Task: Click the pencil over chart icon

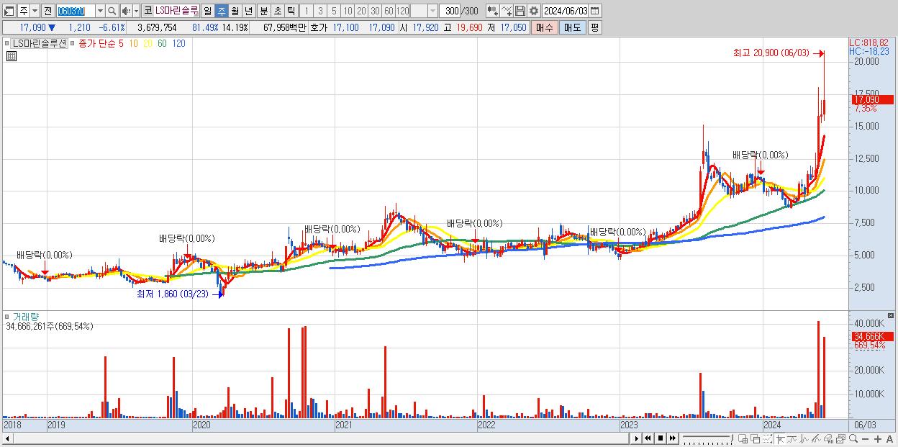Action: point(816,439)
